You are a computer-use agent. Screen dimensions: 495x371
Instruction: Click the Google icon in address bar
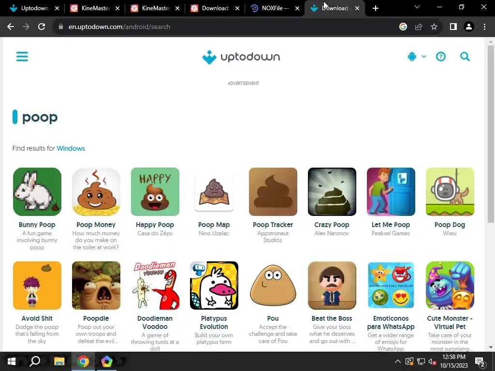point(403,27)
